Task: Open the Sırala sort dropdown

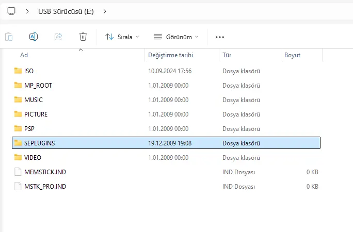Action: (122, 37)
